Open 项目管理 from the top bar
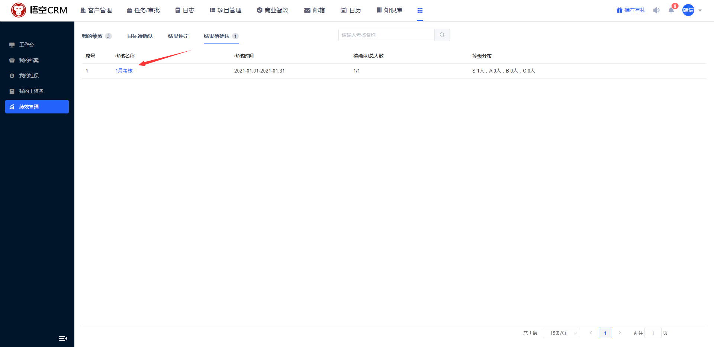The height and width of the screenshot is (347, 714). click(225, 10)
